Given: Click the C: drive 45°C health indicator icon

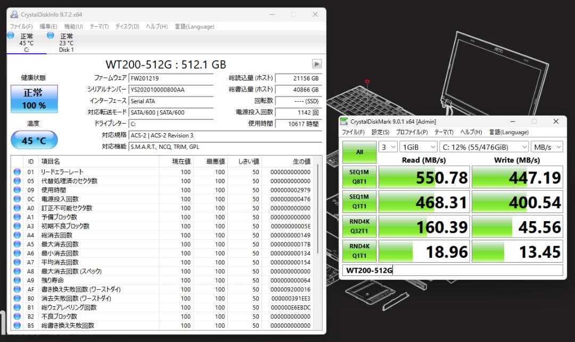Looking at the screenshot, I should (12, 36).
